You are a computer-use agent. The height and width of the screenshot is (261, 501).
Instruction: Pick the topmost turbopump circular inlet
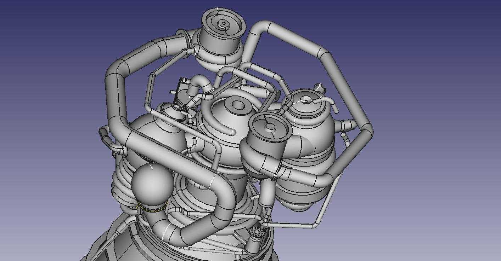coord(224,23)
